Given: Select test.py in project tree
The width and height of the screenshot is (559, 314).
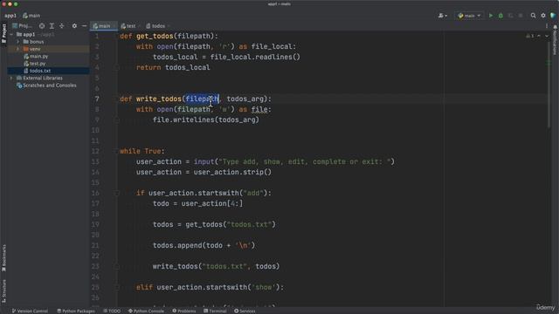Looking at the screenshot, I should coord(37,64).
